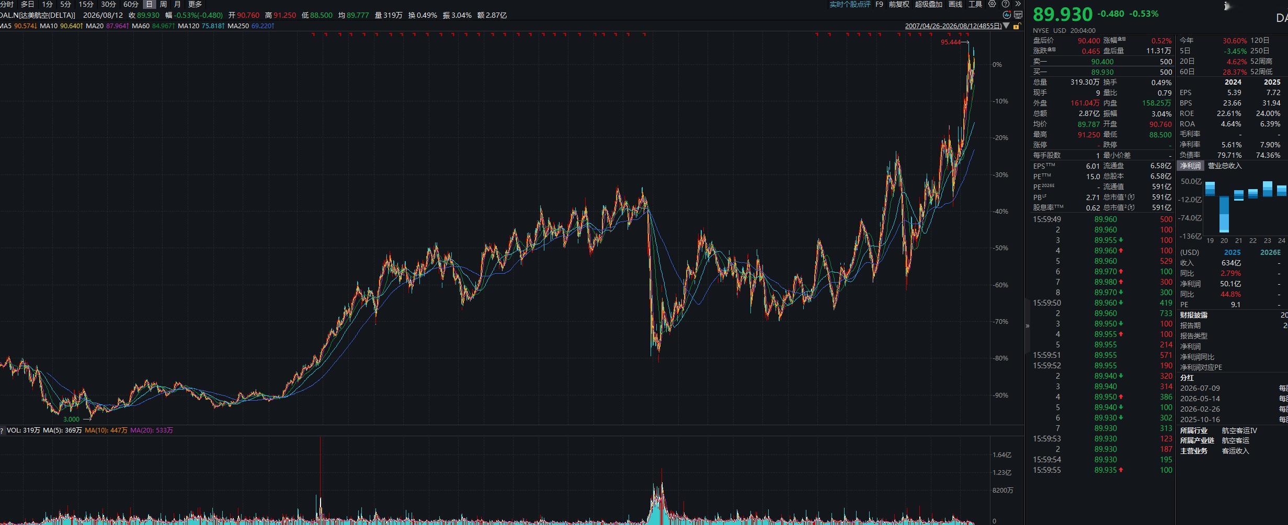Open the 画线 drawing tool
Screen dimensions: 1288x525
[x=955, y=4]
